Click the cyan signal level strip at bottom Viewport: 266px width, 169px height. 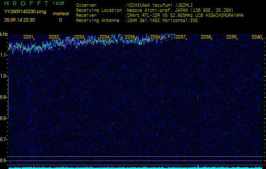pos(135,168)
